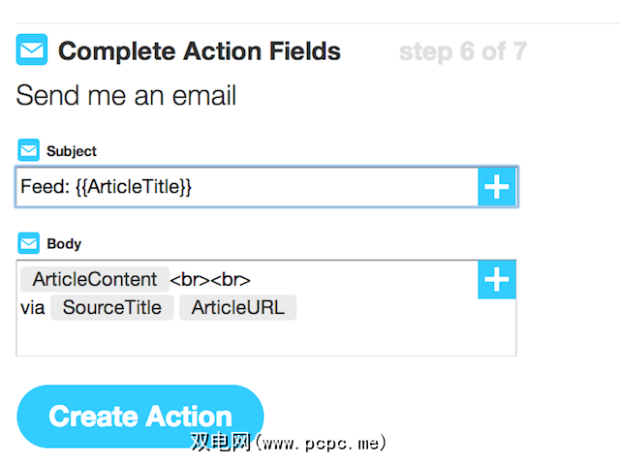Open ingredient picker with Subject plus icon

tap(497, 187)
